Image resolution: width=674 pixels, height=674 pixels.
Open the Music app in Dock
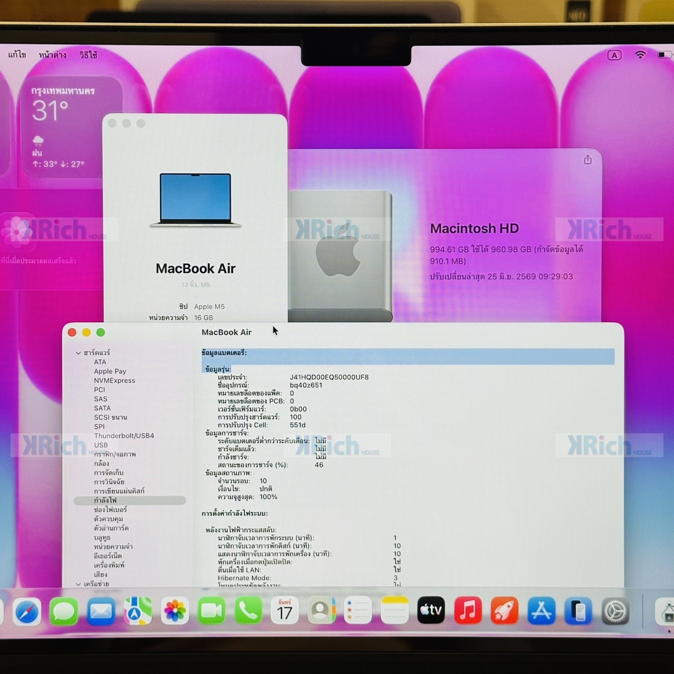[x=468, y=611]
